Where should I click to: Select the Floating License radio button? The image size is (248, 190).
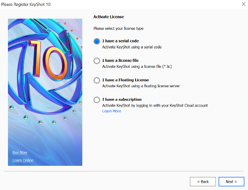tap(97, 80)
